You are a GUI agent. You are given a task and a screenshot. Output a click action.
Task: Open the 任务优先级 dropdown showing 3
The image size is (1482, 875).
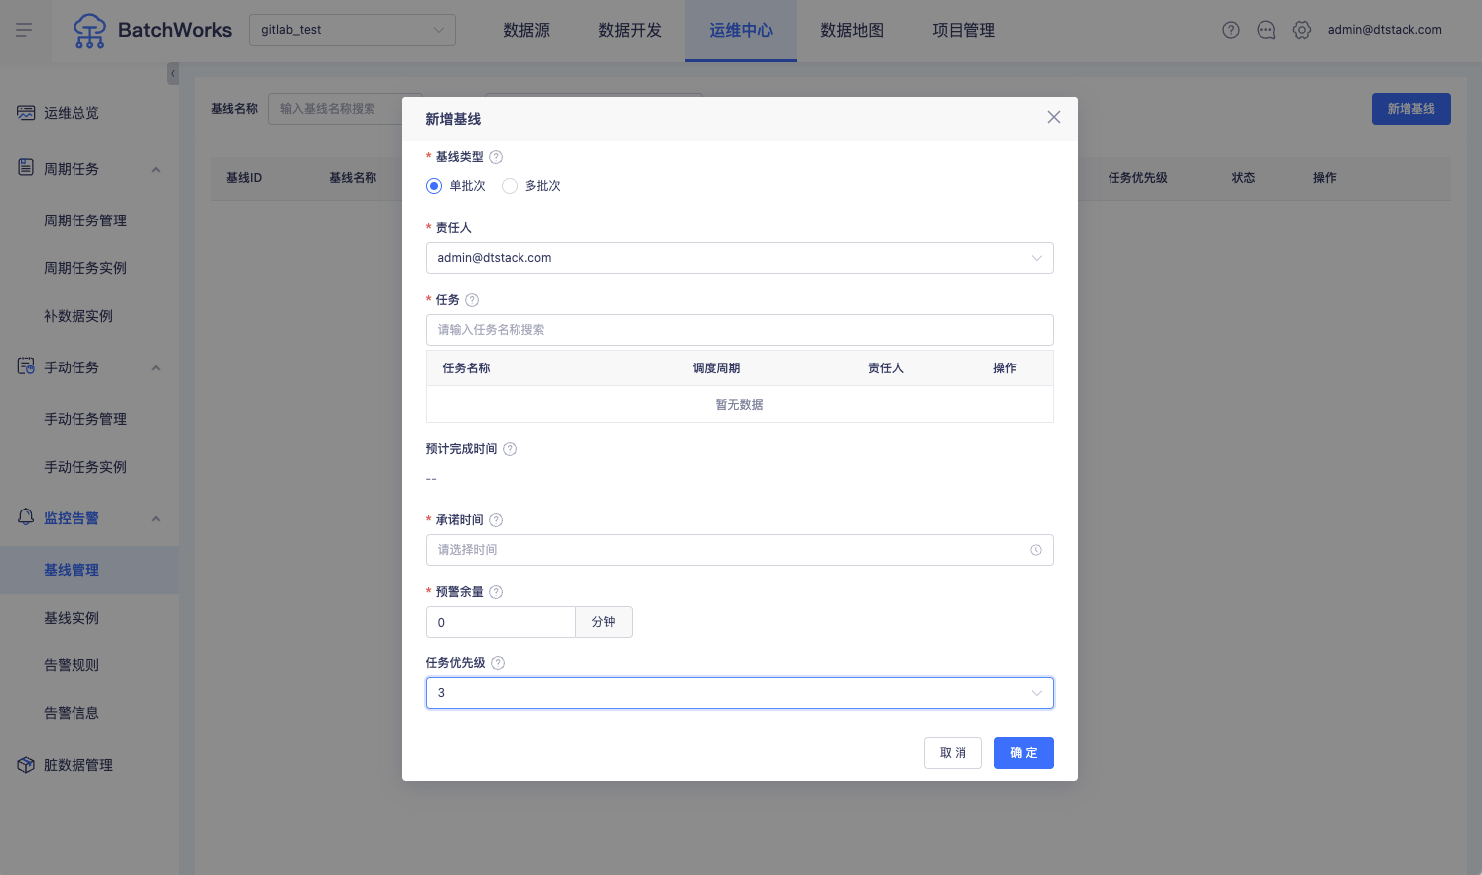tap(740, 693)
